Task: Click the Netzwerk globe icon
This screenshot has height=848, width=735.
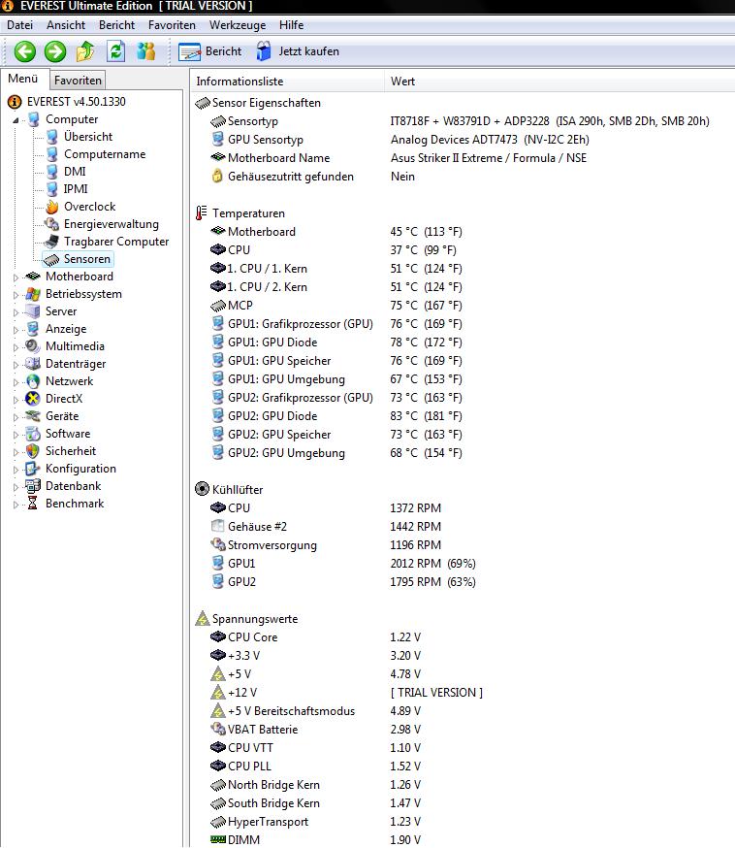Action: click(x=33, y=381)
